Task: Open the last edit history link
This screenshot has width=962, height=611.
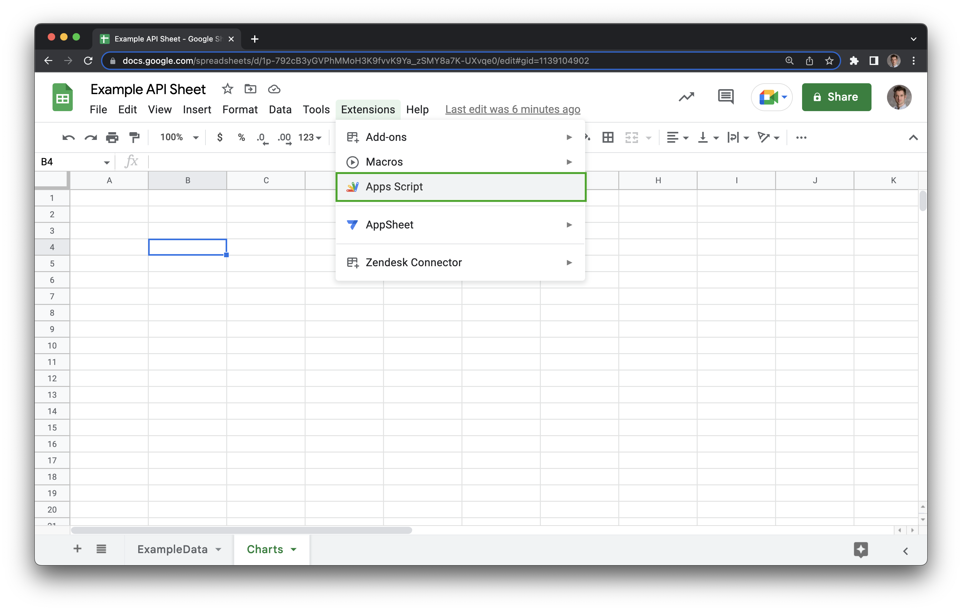Action: tap(513, 109)
